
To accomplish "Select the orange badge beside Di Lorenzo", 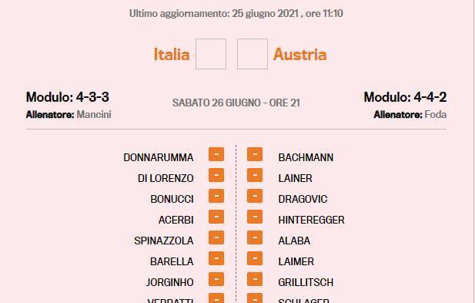I will coord(216,175).
